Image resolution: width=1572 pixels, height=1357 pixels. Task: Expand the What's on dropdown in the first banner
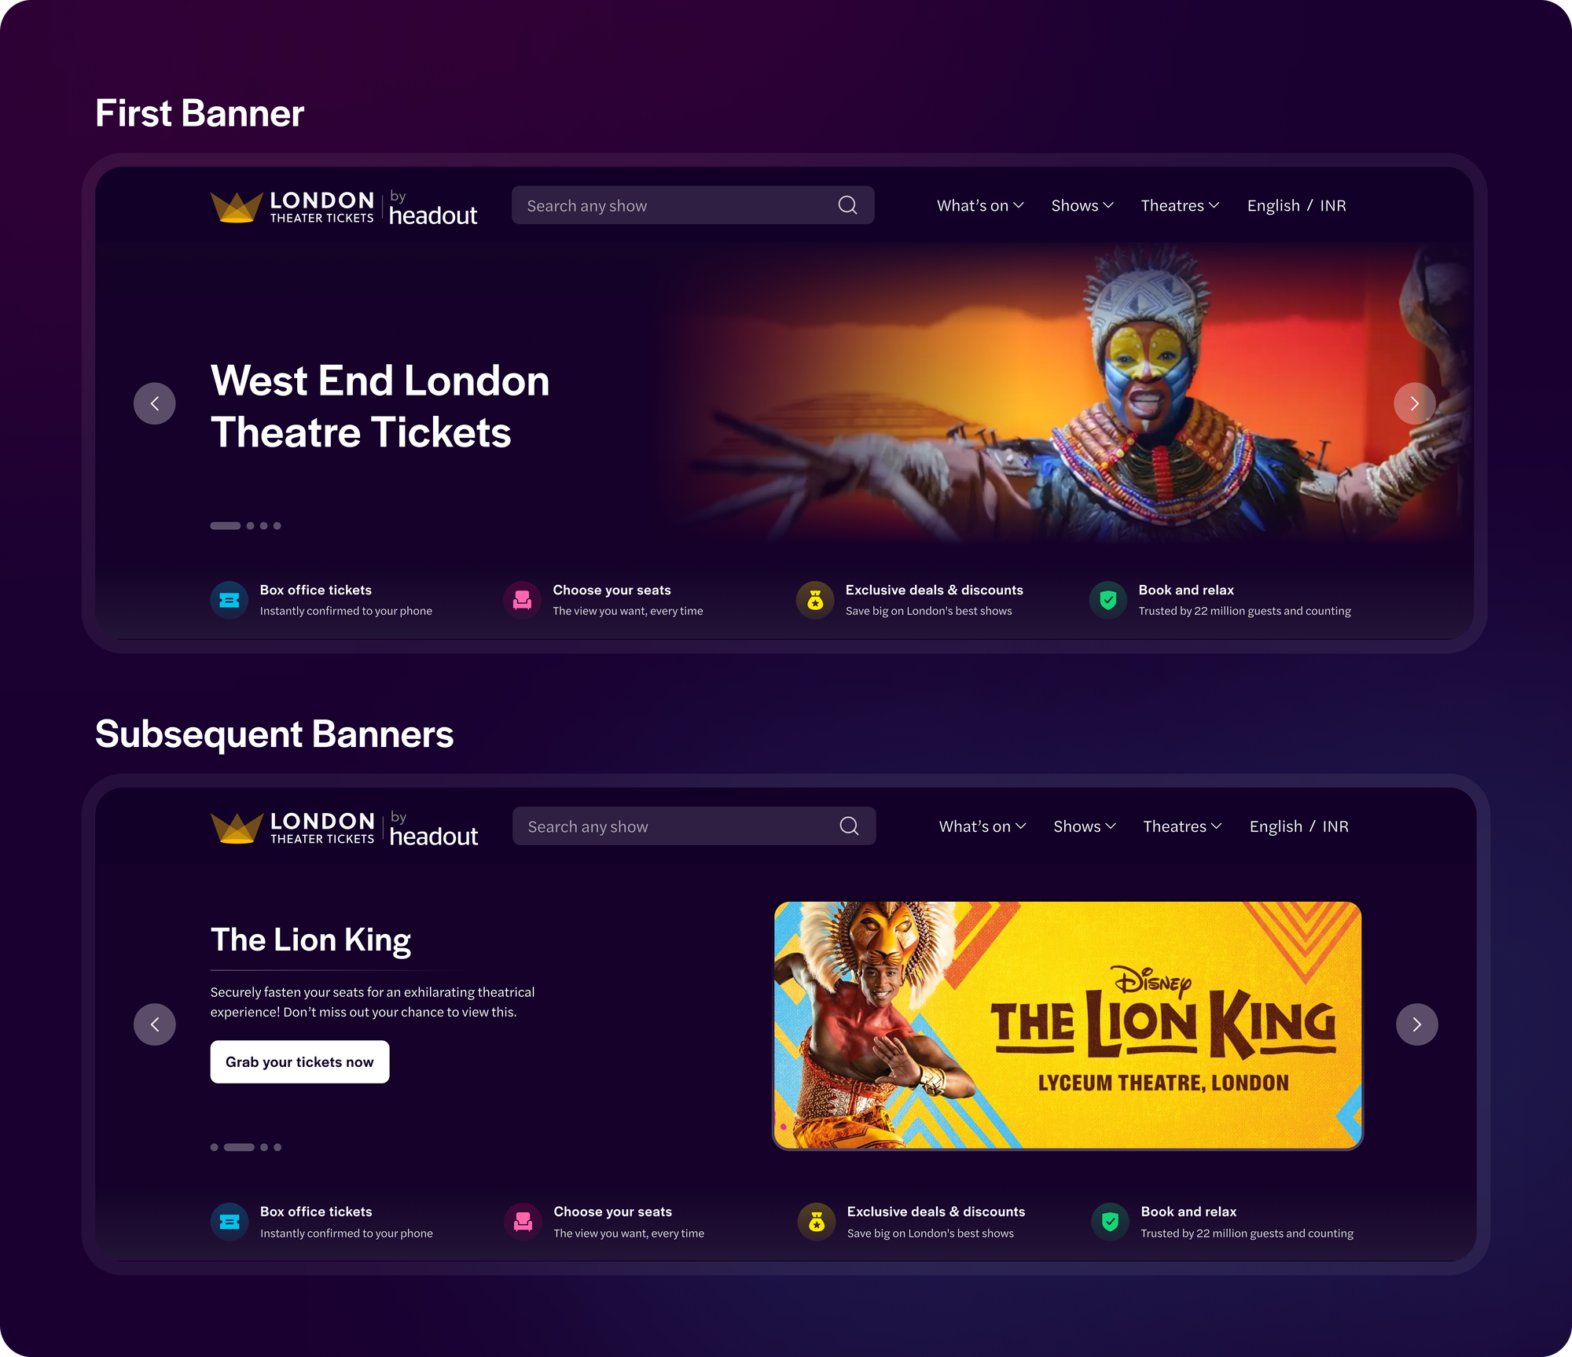(x=980, y=205)
